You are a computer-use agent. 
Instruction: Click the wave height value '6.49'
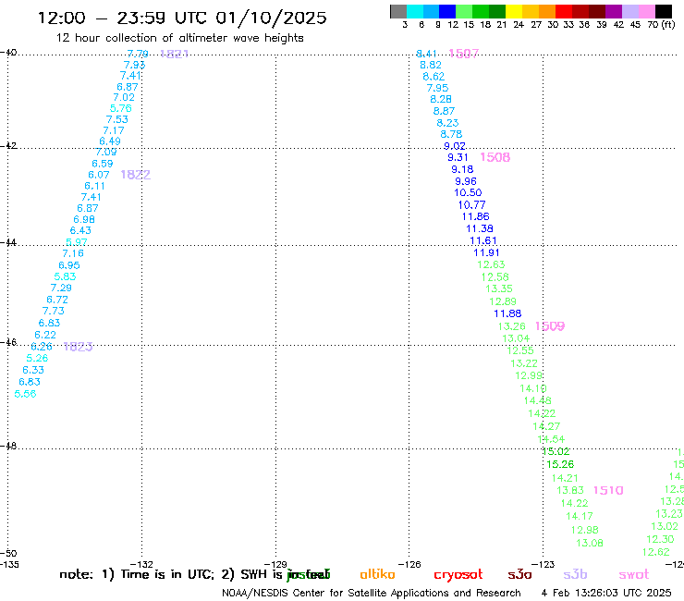pos(110,141)
